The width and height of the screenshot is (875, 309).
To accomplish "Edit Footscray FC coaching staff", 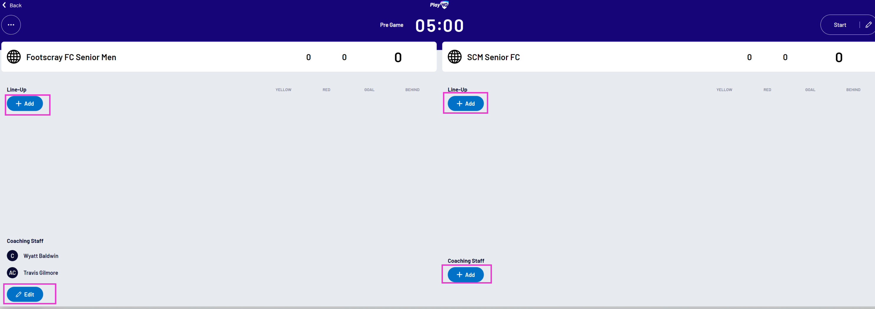I will tap(25, 294).
